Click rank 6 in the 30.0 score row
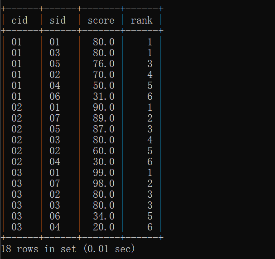Viewport: 275px width, 259px height. (x=150, y=162)
